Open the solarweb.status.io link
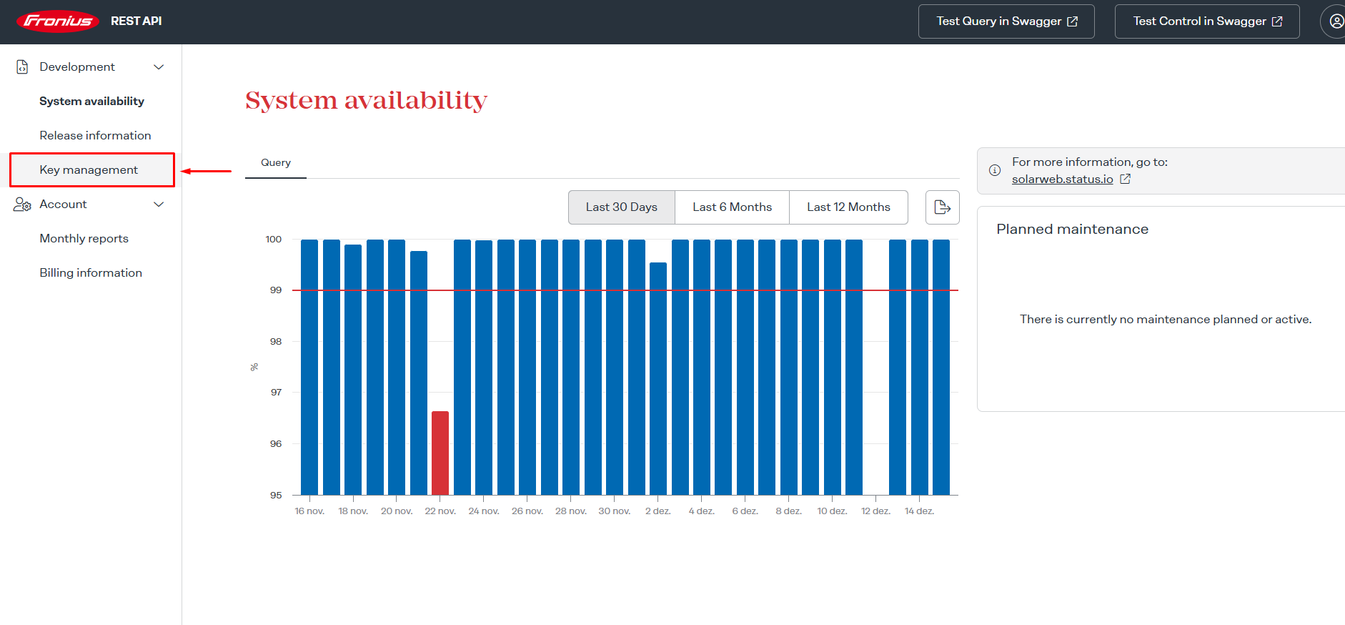The image size is (1345, 625). point(1062,179)
